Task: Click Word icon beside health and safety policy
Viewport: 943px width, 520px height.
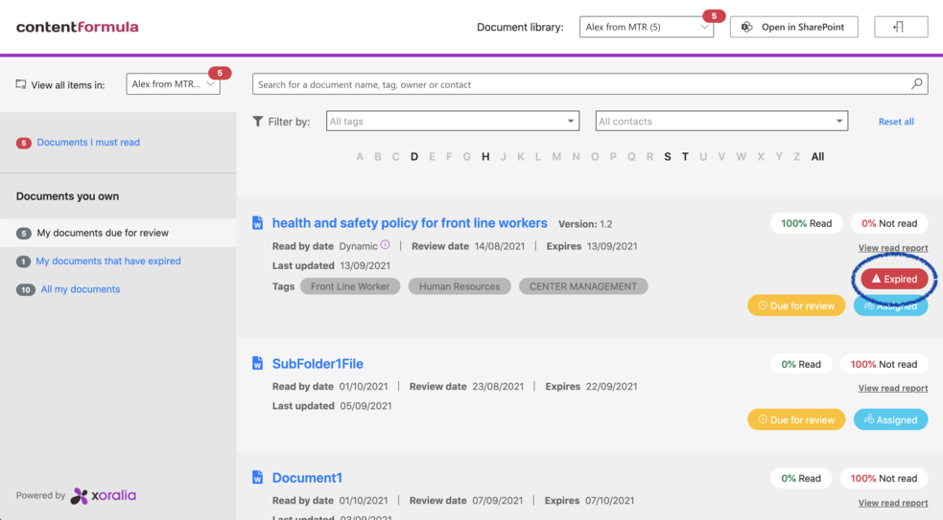Action: [257, 223]
